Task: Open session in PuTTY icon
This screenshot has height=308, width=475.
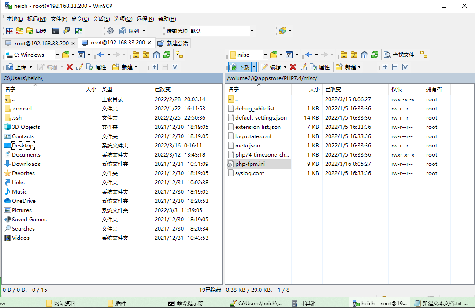Action: click(66, 31)
